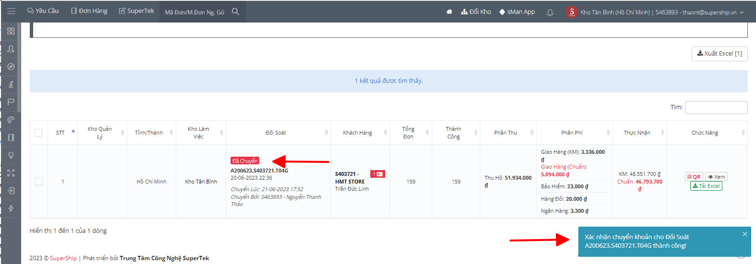Click the Hồ Chí Minh cell
756x264 pixels.
[151, 182]
